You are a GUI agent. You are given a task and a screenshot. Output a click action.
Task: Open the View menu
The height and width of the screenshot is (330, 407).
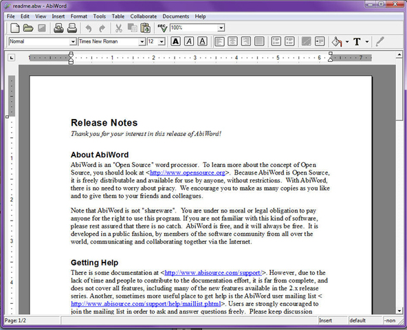click(x=41, y=16)
